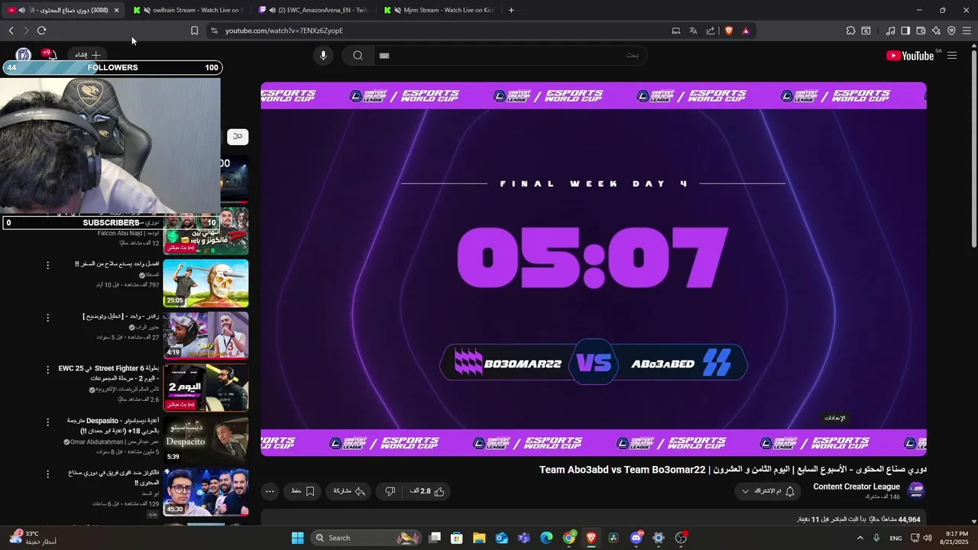
Task: Close the active YouTube tab
Action: click(x=116, y=10)
